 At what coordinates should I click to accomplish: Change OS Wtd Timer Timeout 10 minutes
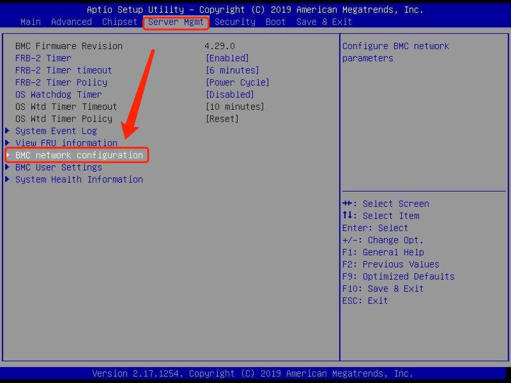[234, 107]
